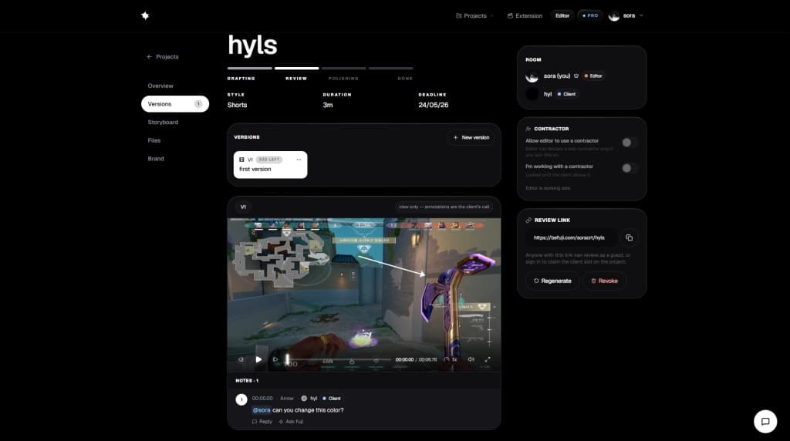Open the Files sidebar item
Screen dimensions: 790x441
154,140
